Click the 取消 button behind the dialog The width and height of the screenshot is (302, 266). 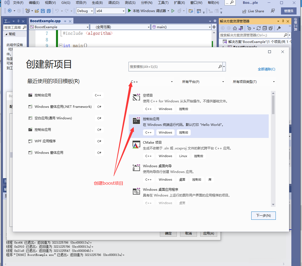(188, 233)
